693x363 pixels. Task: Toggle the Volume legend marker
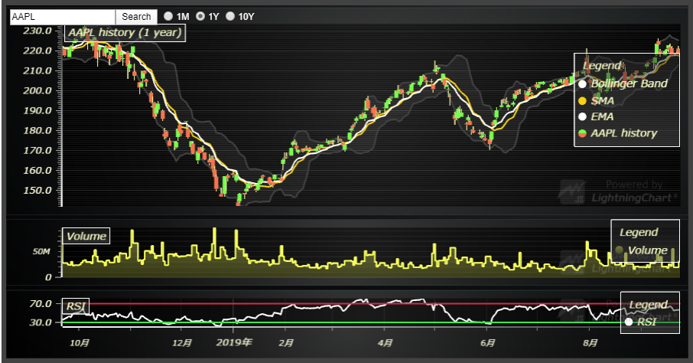(x=620, y=250)
